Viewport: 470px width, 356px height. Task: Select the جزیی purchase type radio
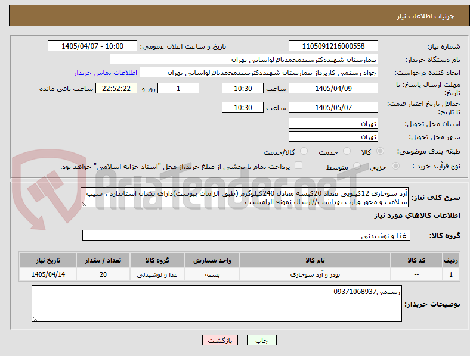[395, 165]
